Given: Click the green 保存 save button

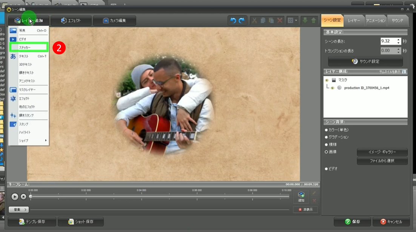Looking at the screenshot, I should [352, 221].
